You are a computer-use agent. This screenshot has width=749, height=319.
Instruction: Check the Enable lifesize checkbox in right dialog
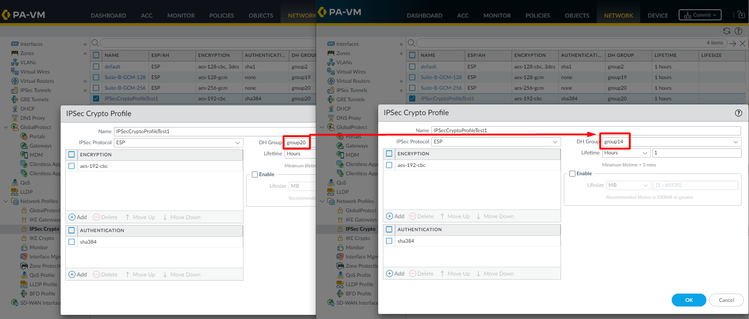[572, 173]
